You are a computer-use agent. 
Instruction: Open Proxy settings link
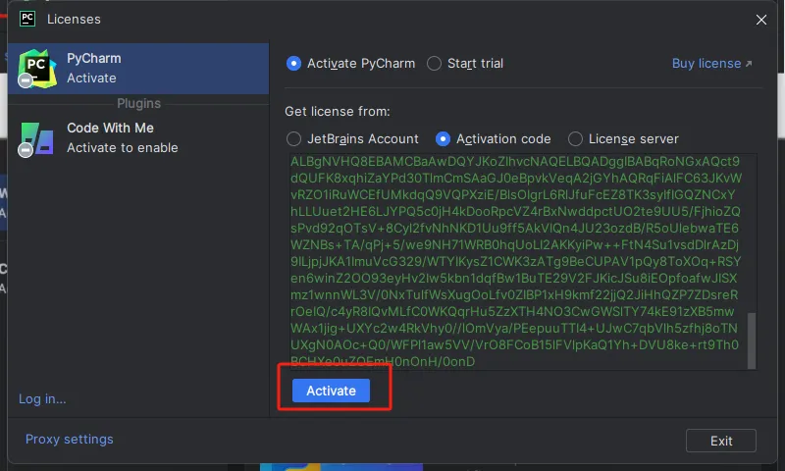point(69,440)
